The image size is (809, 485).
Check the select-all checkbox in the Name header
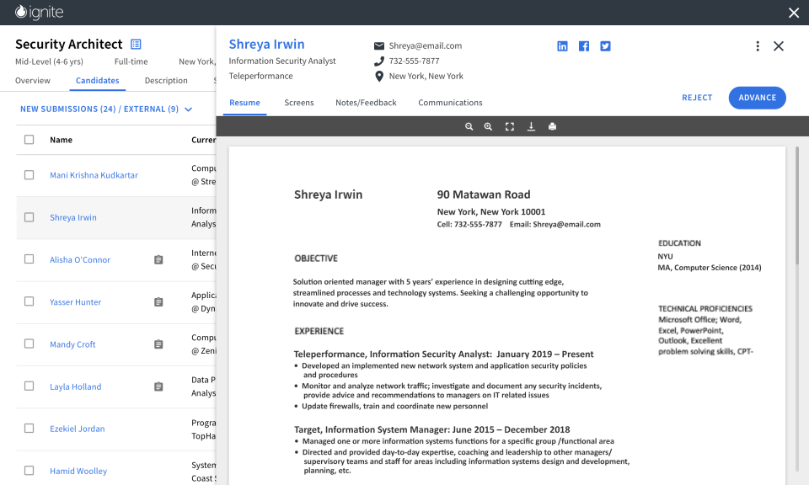click(28, 139)
